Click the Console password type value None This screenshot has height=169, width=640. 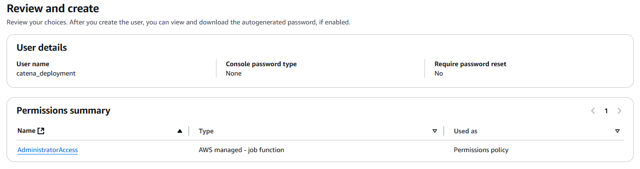(x=234, y=73)
